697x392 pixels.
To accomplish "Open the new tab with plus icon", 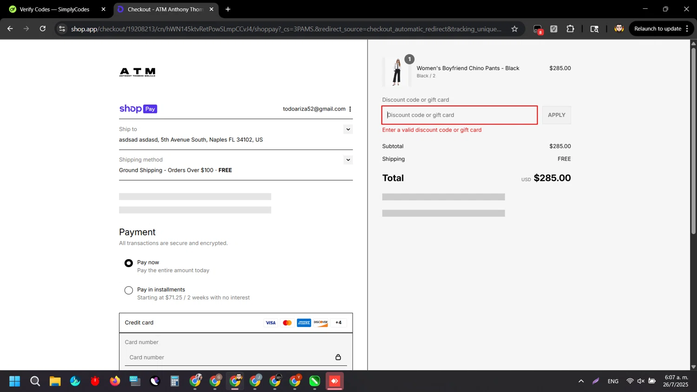I will pyautogui.click(x=228, y=9).
